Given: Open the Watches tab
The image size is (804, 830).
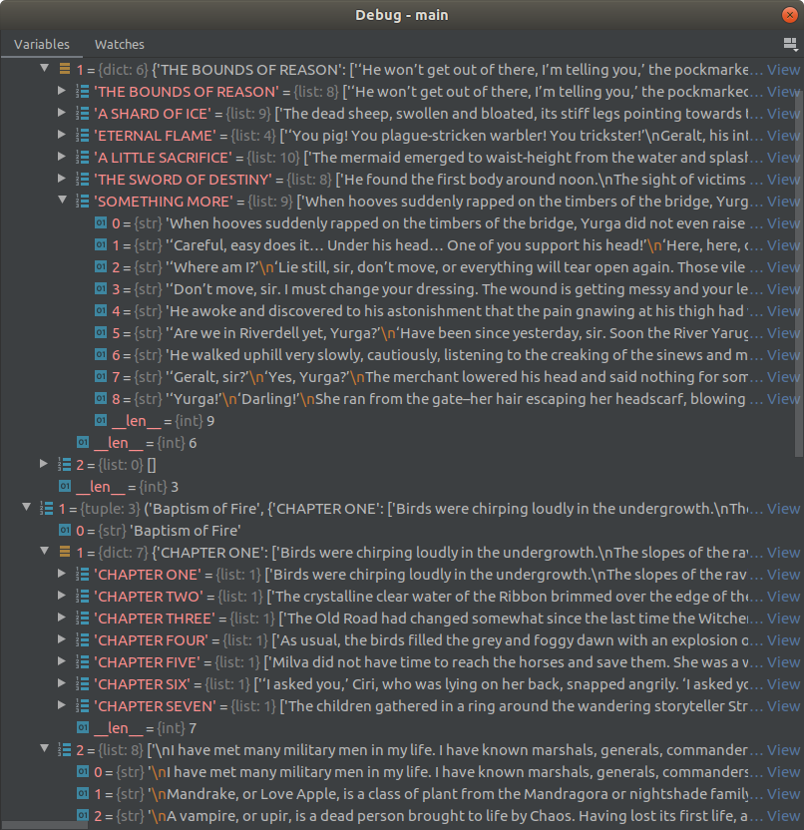Looking at the screenshot, I should point(120,44).
